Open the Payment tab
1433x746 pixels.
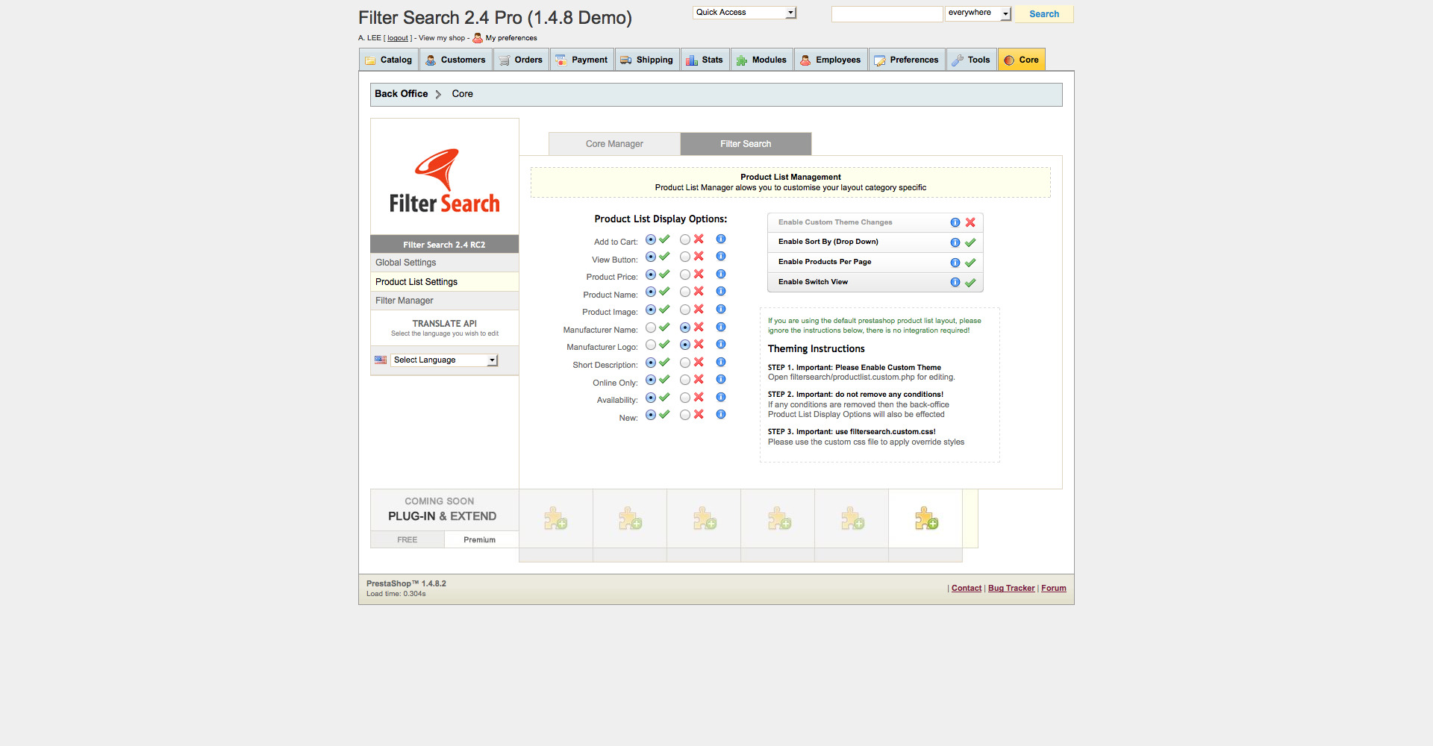582,60
